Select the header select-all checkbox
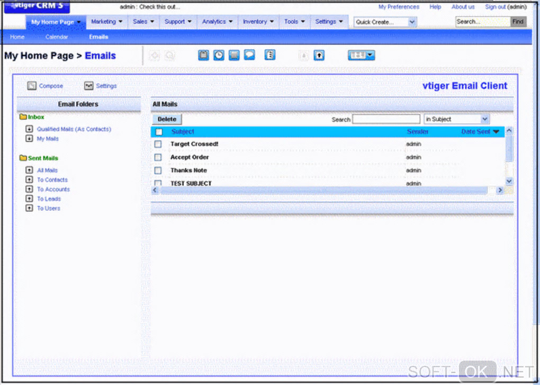The width and height of the screenshot is (540, 385). (159, 132)
